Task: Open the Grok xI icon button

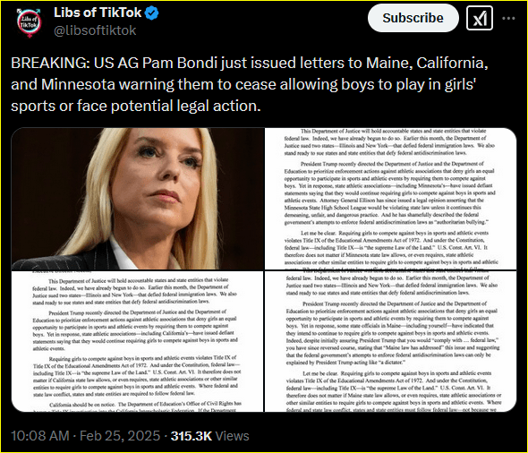Action: pos(479,18)
